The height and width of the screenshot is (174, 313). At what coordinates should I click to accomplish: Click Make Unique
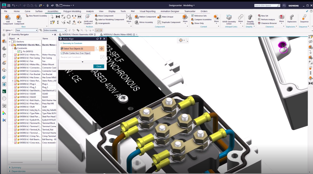tap(165, 17)
